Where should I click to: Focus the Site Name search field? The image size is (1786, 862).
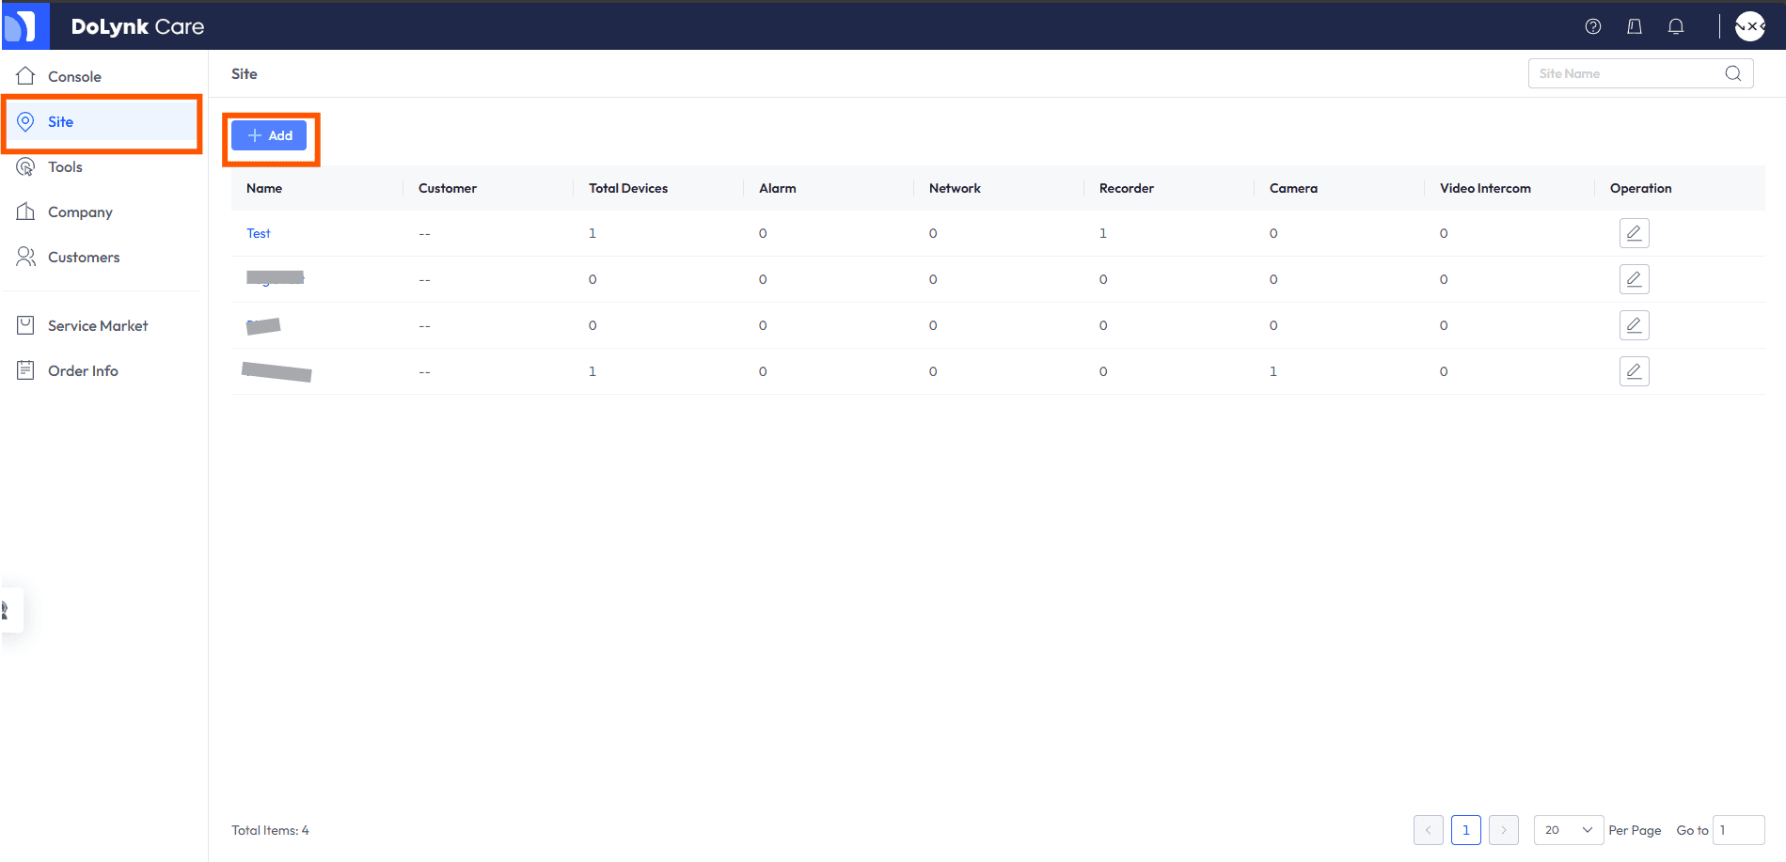tap(1625, 73)
